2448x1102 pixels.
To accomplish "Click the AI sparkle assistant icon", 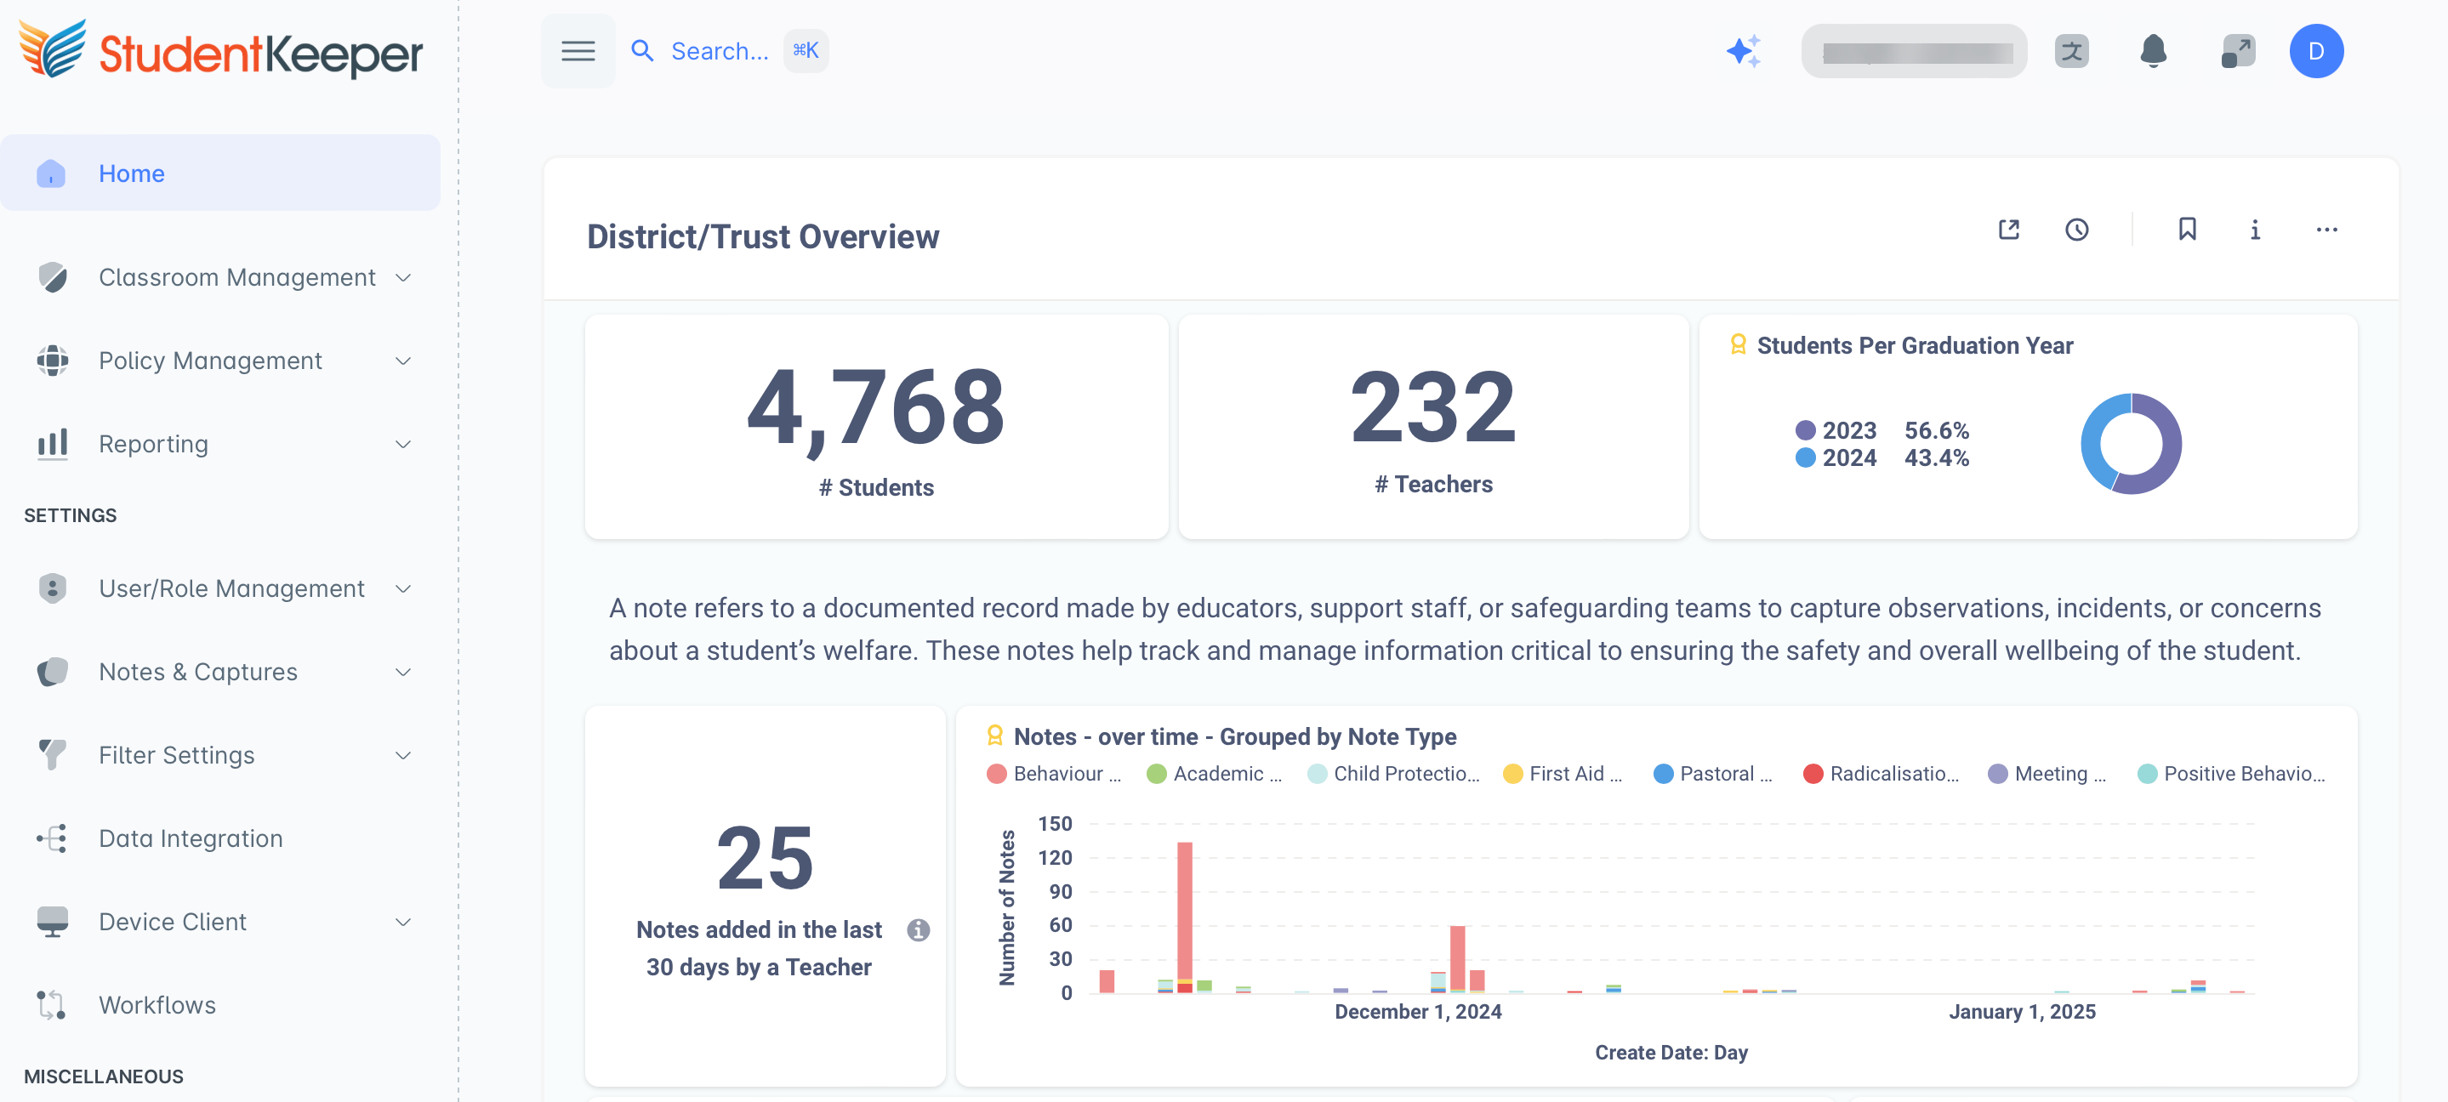I will pos(1743,51).
